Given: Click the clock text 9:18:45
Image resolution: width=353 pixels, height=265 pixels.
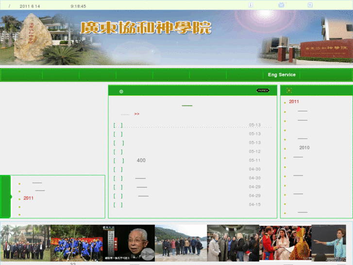Looking at the screenshot, I should [x=78, y=6].
